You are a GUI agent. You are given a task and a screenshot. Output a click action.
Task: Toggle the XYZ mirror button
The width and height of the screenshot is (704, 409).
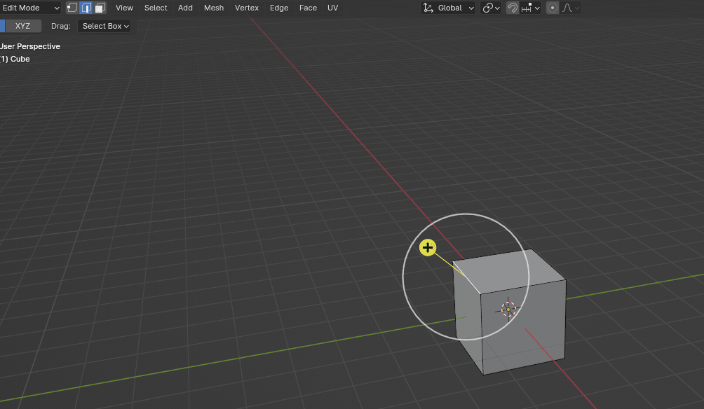tap(22, 26)
